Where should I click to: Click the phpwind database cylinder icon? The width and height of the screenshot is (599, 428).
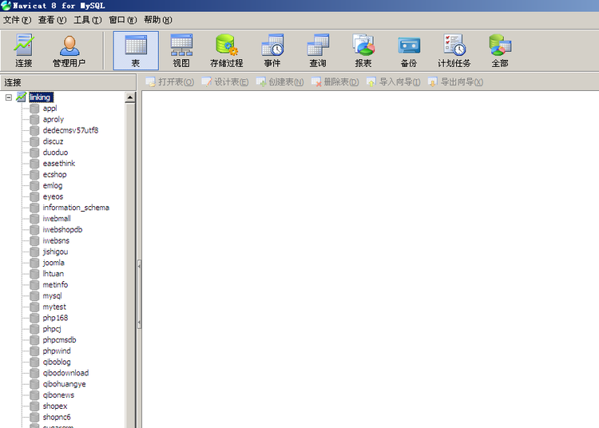pyautogui.click(x=35, y=351)
